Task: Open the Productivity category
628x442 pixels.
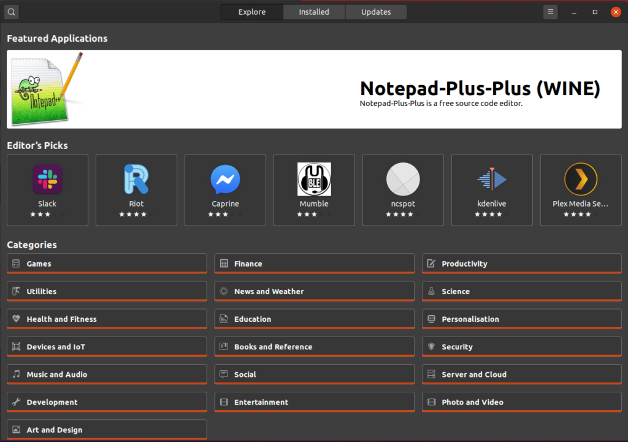Action: point(522,264)
